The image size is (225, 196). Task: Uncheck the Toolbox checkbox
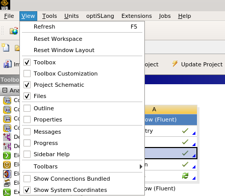coord(27,62)
